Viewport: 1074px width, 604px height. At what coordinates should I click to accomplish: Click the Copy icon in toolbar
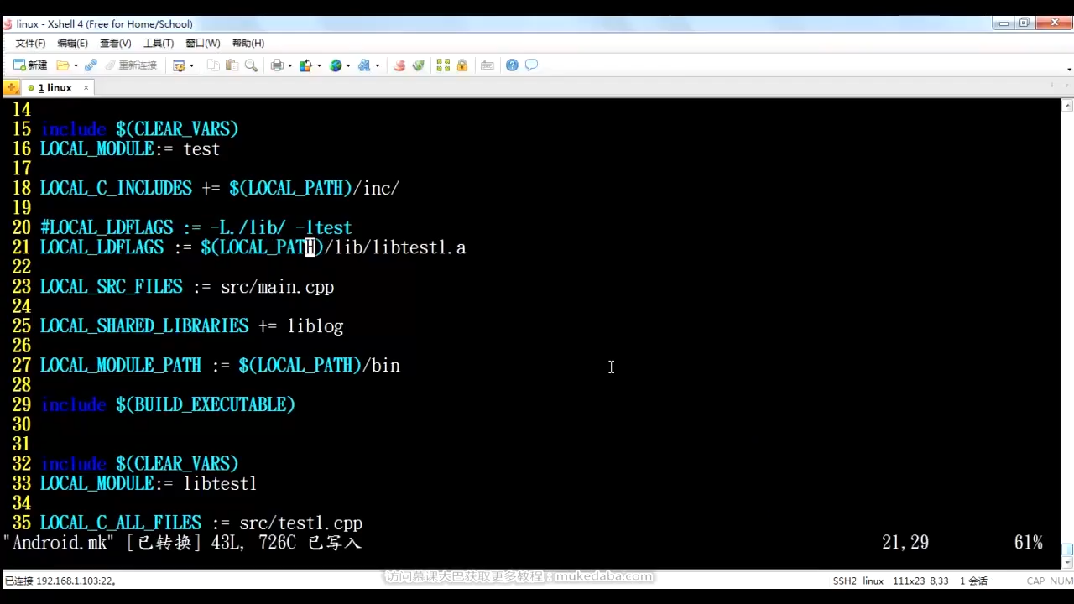coord(213,65)
